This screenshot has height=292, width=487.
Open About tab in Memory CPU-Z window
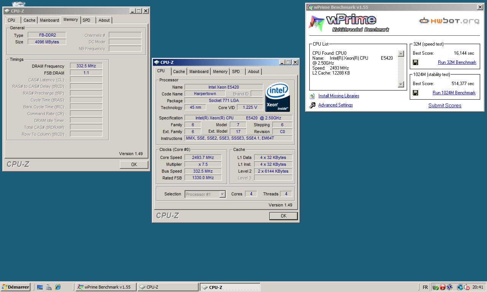pos(104,20)
